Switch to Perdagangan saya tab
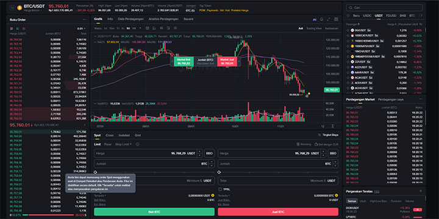Viewport: 439px width, 219px height. (391, 99)
